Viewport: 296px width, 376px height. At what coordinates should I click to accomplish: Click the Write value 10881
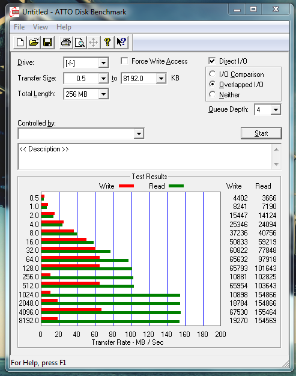238,277
